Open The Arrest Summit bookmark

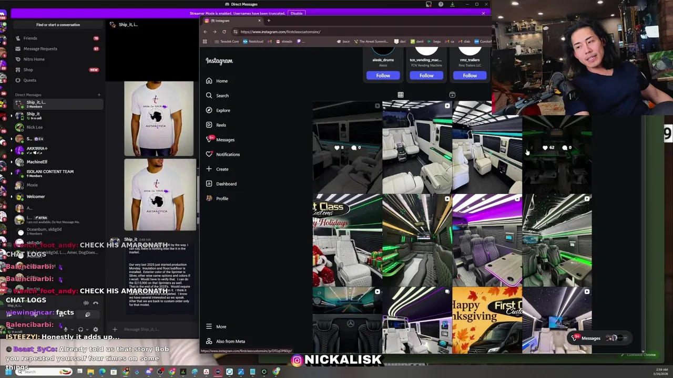[x=371, y=41]
